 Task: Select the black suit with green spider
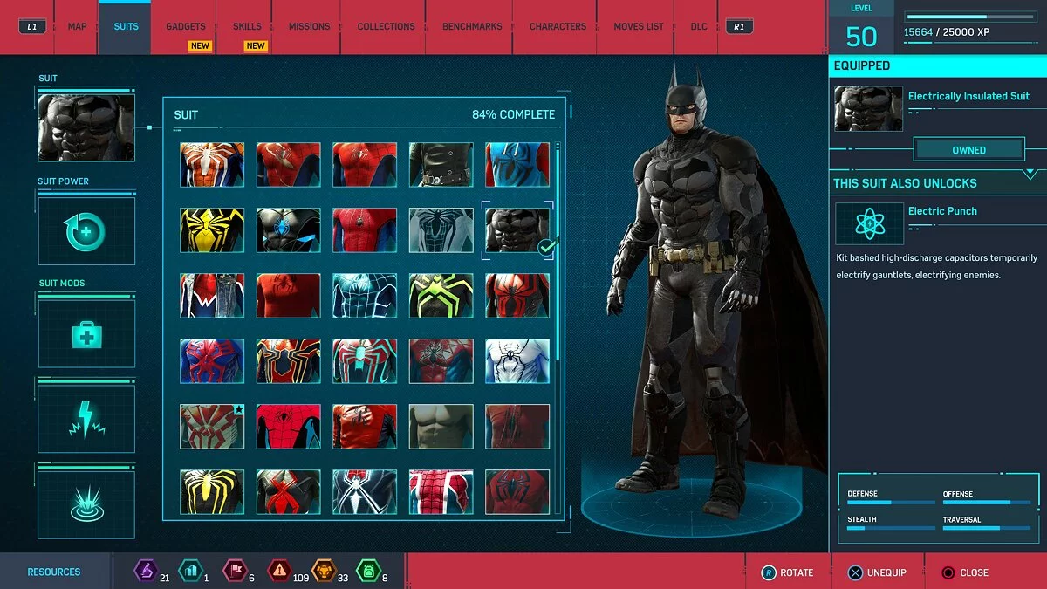pyautogui.click(x=441, y=296)
